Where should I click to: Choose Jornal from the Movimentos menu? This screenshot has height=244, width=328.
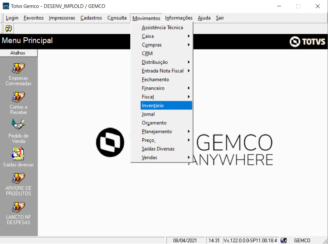(x=166, y=114)
